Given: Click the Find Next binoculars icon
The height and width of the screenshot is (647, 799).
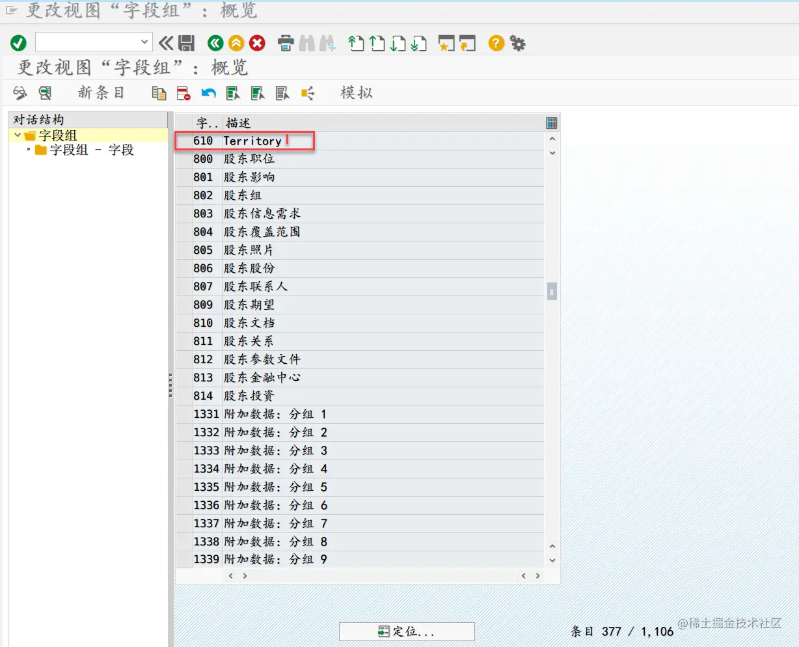Looking at the screenshot, I should [x=327, y=43].
